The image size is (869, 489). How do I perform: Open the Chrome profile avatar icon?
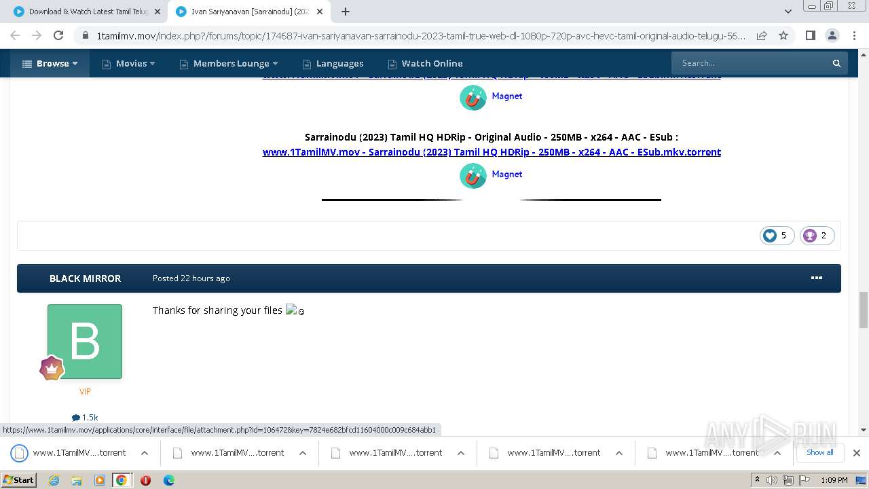(x=832, y=35)
